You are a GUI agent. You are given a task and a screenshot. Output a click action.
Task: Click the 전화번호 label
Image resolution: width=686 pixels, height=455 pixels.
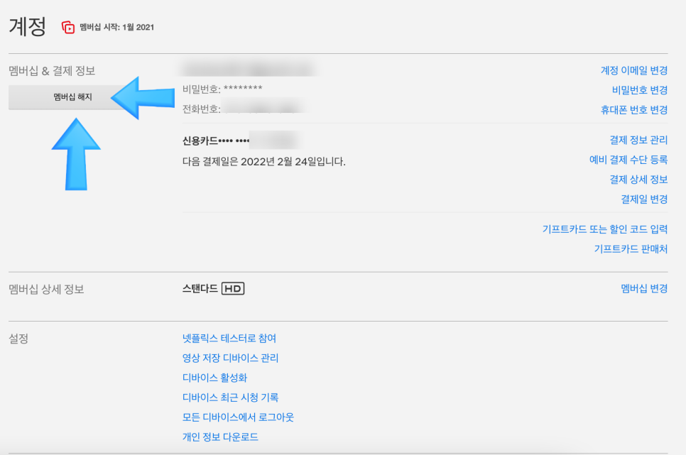pyautogui.click(x=201, y=109)
